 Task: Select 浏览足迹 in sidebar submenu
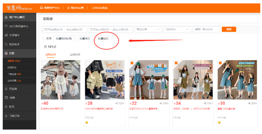tap(19, 67)
